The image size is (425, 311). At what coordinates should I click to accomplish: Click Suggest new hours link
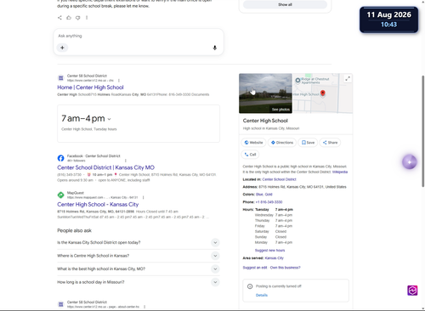click(x=269, y=251)
